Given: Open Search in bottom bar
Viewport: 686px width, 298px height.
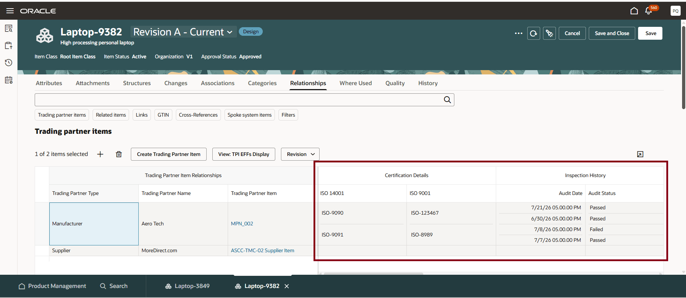Looking at the screenshot, I should tap(114, 286).
